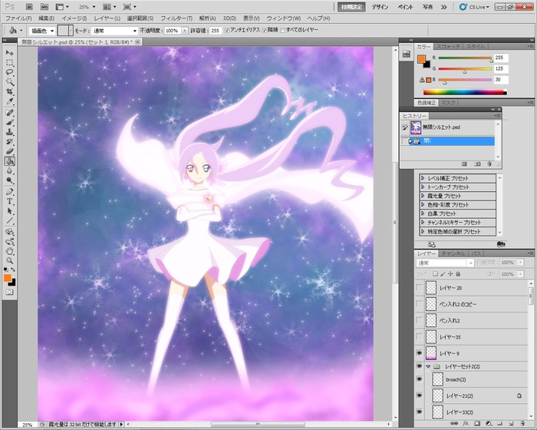Open the CS Live button
537x430 pixels.
pos(475,7)
